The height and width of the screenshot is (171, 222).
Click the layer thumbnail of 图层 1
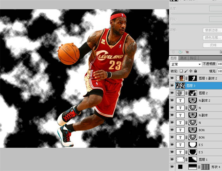tap(180, 160)
